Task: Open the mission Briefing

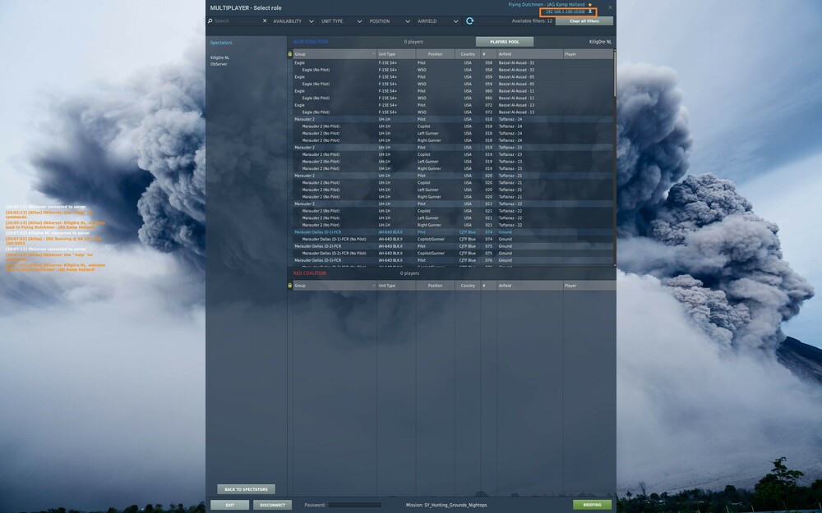Action: click(592, 505)
